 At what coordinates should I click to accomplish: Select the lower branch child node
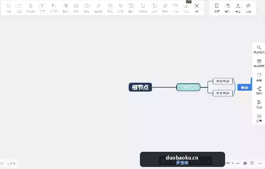(223, 93)
